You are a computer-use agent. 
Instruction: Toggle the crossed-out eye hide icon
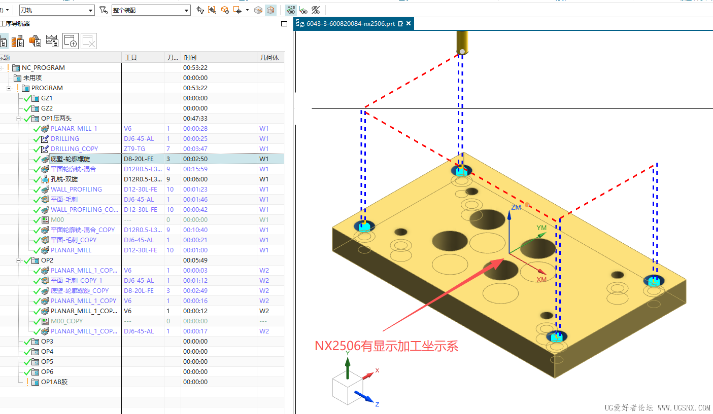click(316, 10)
